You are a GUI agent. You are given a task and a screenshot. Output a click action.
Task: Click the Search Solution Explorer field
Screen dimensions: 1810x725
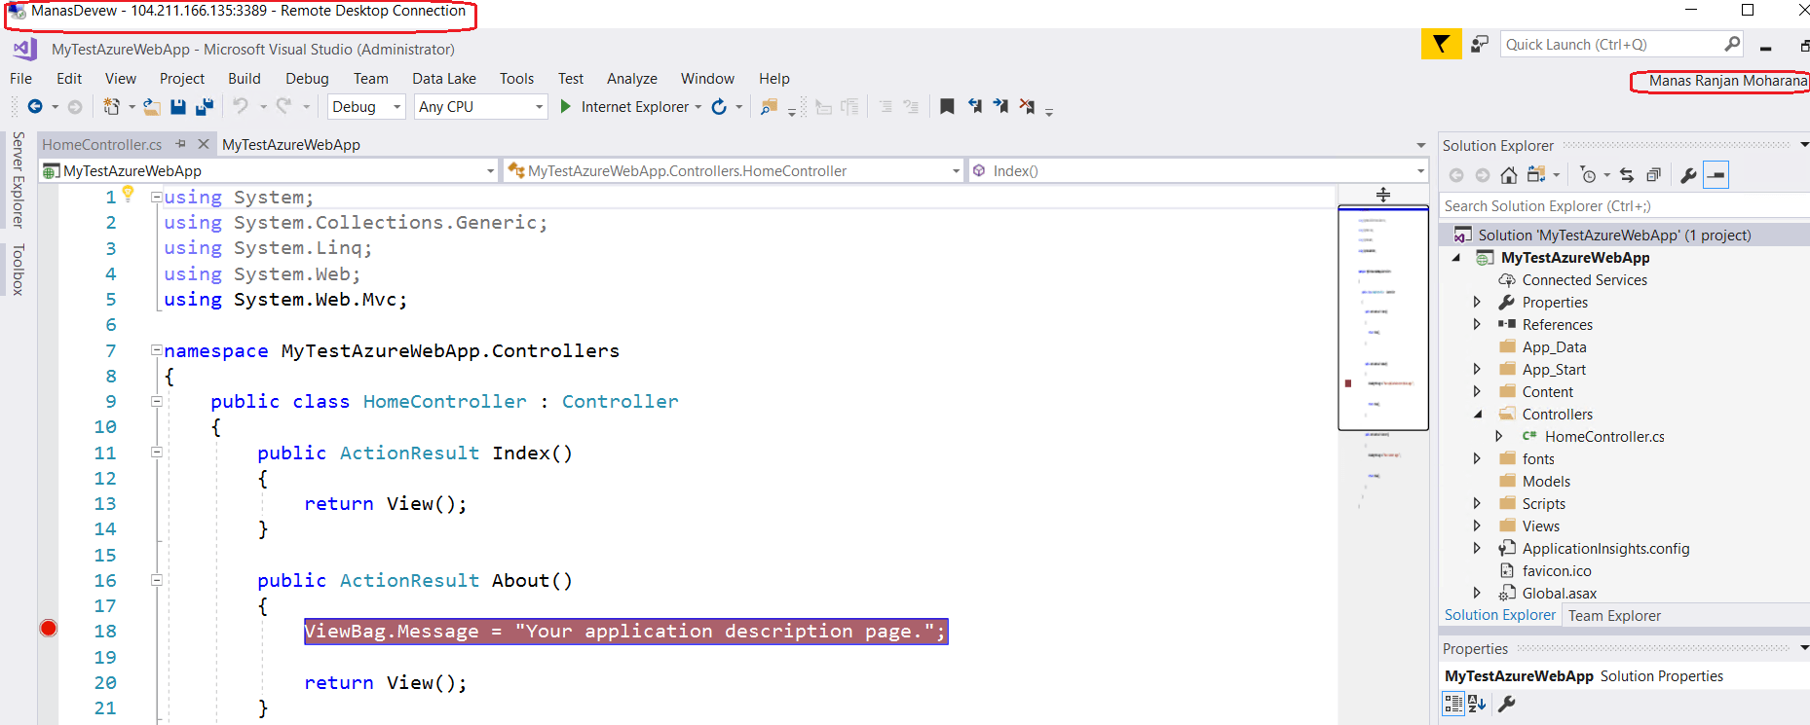point(1624,206)
